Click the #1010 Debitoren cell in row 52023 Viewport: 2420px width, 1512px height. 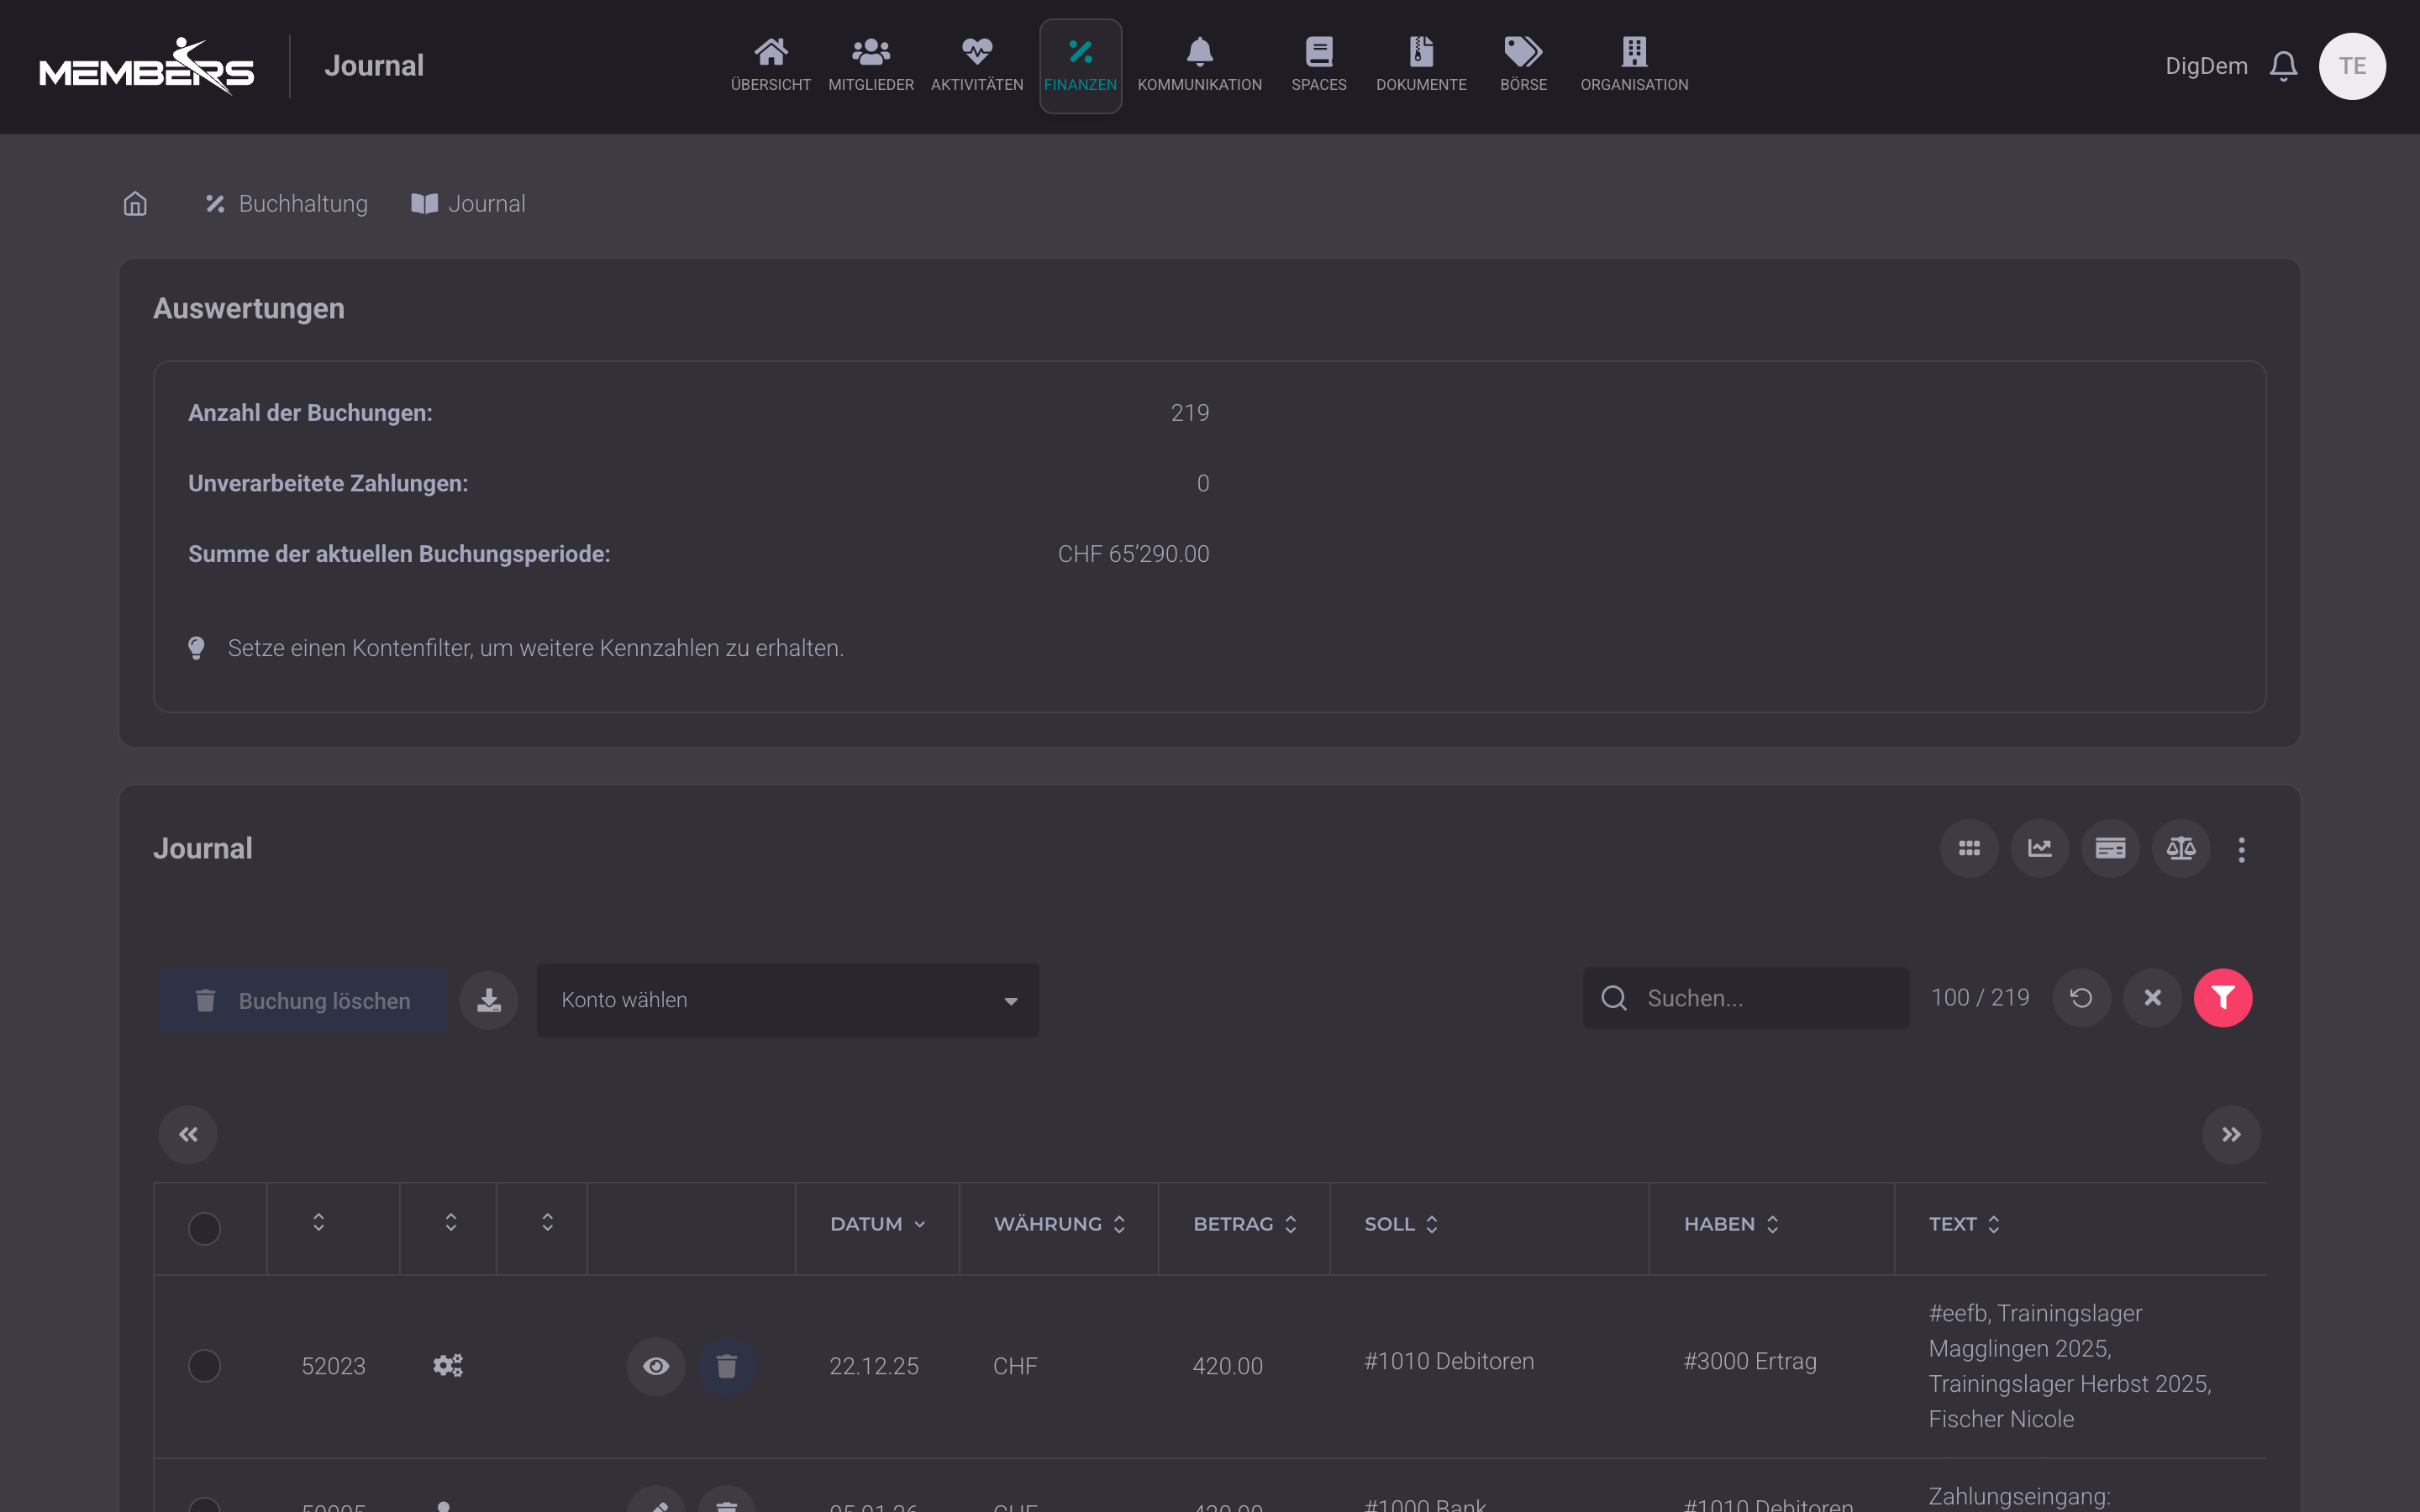point(1449,1361)
